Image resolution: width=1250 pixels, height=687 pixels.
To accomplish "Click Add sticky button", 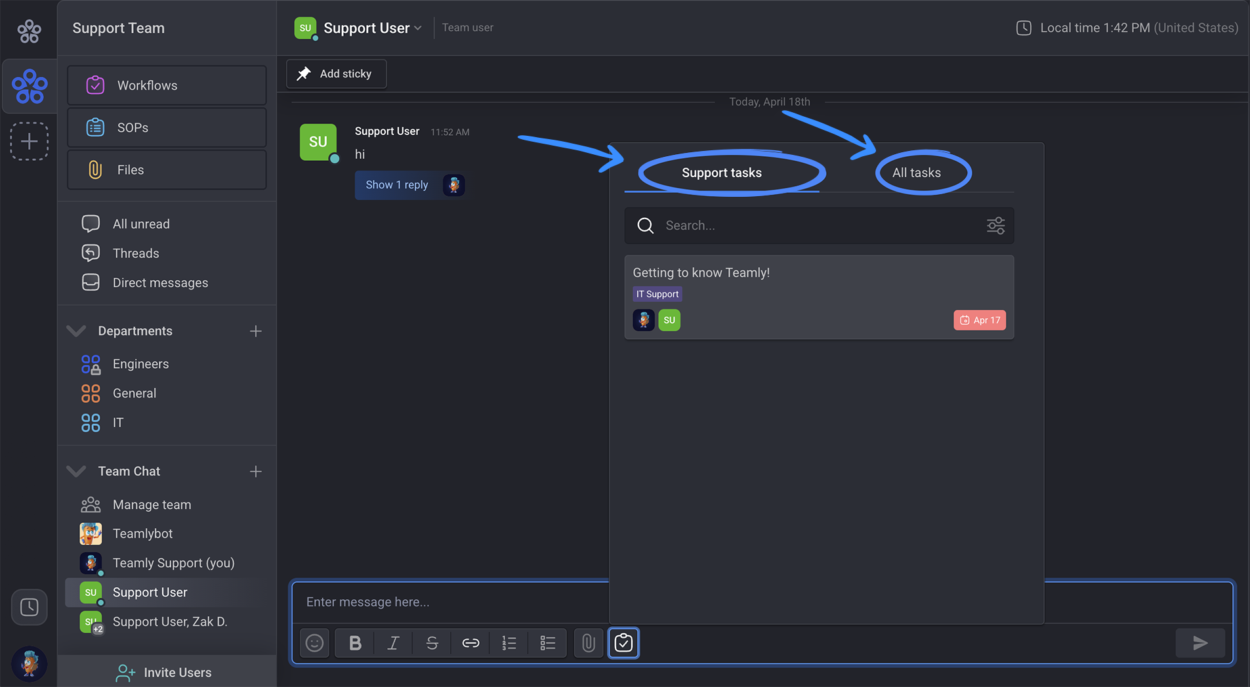I will (x=336, y=73).
